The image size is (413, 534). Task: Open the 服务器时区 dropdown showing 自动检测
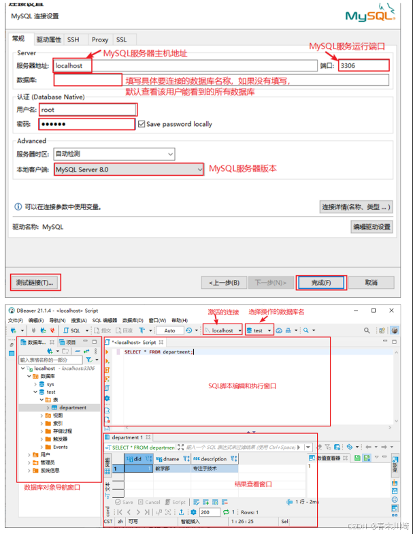point(114,154)
